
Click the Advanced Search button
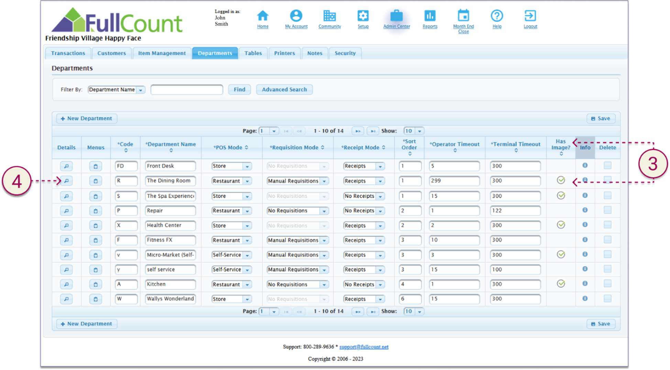pos(284,90)
